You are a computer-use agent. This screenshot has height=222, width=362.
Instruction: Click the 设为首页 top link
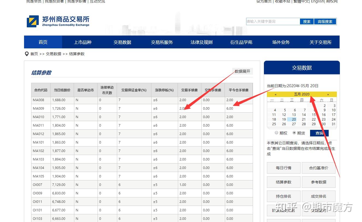(264, 1)
